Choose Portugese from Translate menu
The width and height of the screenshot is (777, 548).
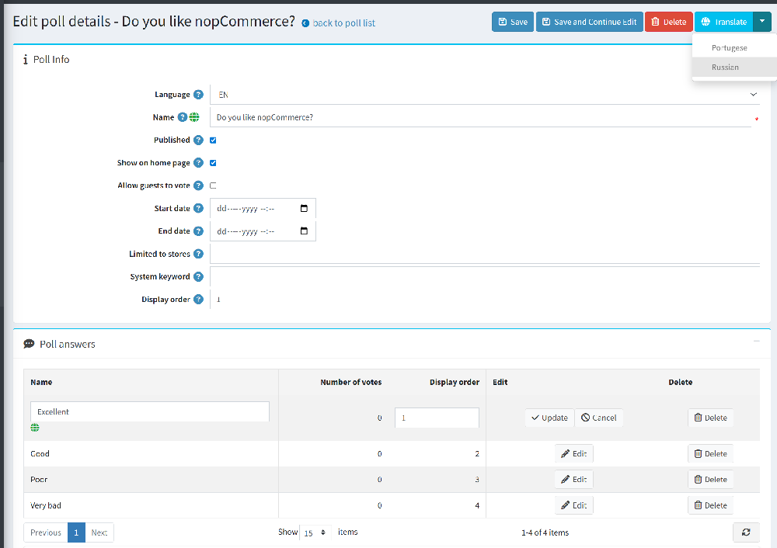(x=734, y=47)
